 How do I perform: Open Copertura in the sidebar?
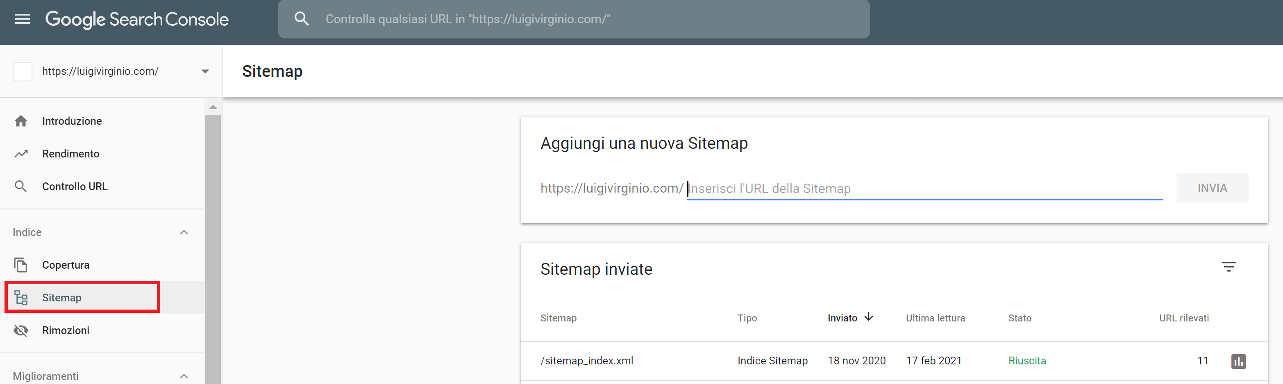(66, 265)
